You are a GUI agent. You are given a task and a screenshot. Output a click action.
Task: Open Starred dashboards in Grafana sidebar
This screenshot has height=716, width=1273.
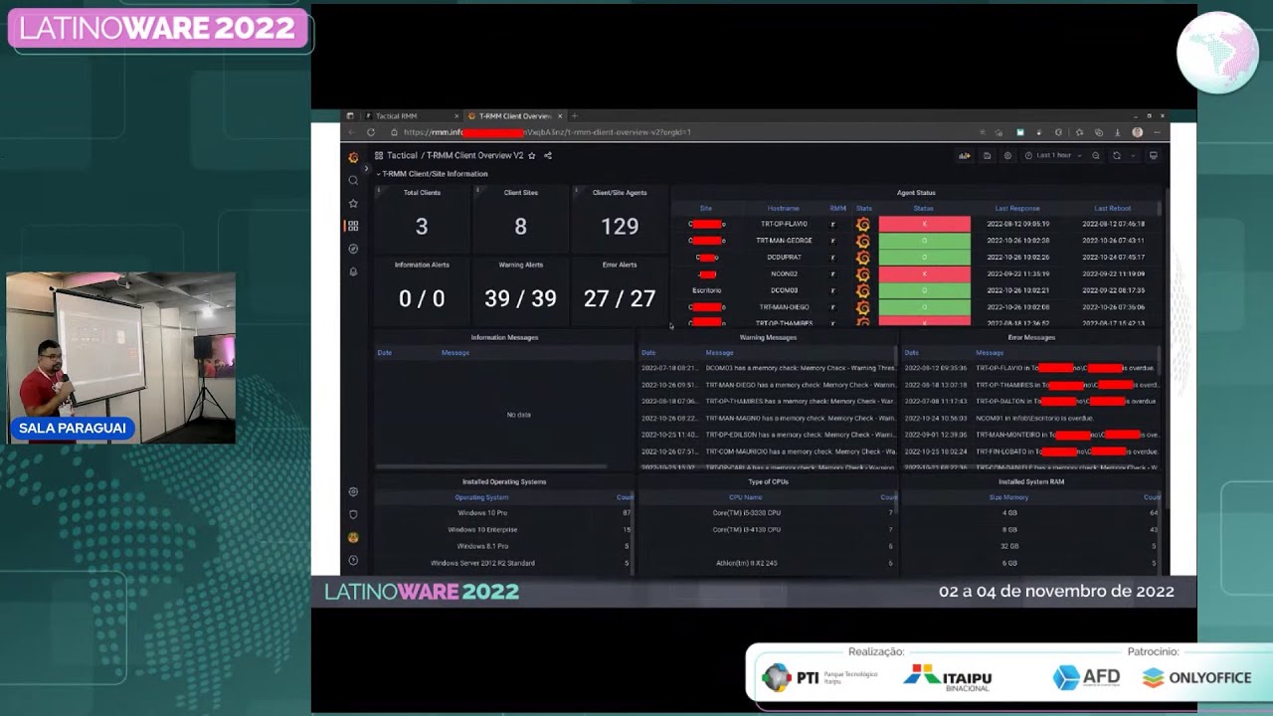click(353, 203)
